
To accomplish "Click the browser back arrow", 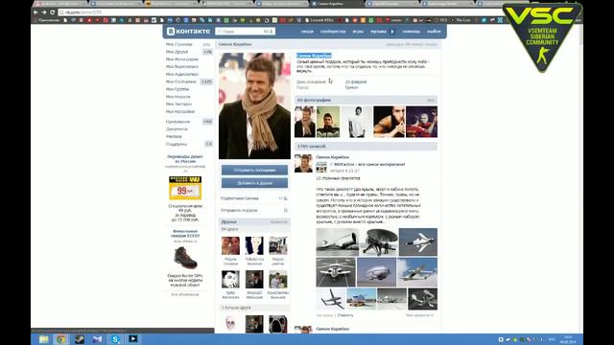I will (35, 12).
